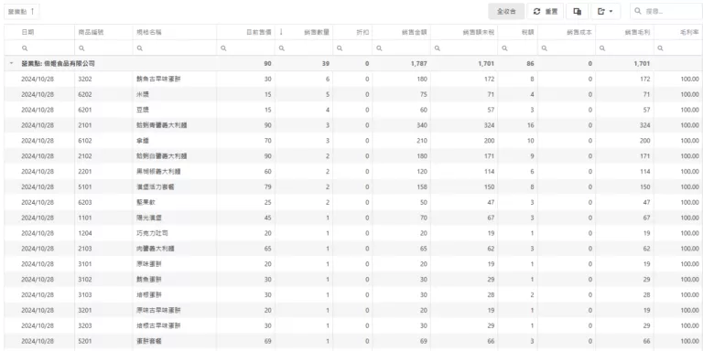703x351 pixels.
Task: Click the group summary total 1,787
Action: 418,64
